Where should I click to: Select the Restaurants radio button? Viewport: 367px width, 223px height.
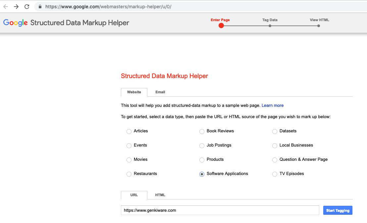pos(129,174)
